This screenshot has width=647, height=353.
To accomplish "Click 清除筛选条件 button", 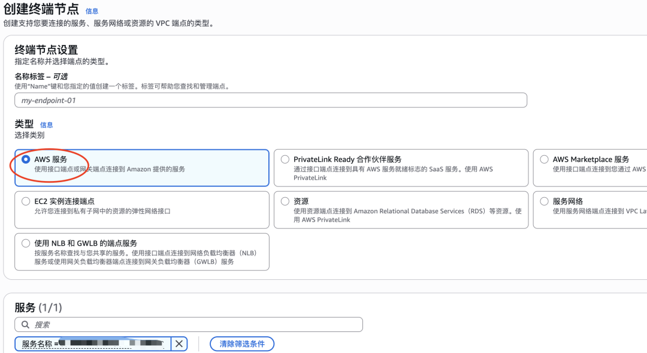I will coord(242,344).
